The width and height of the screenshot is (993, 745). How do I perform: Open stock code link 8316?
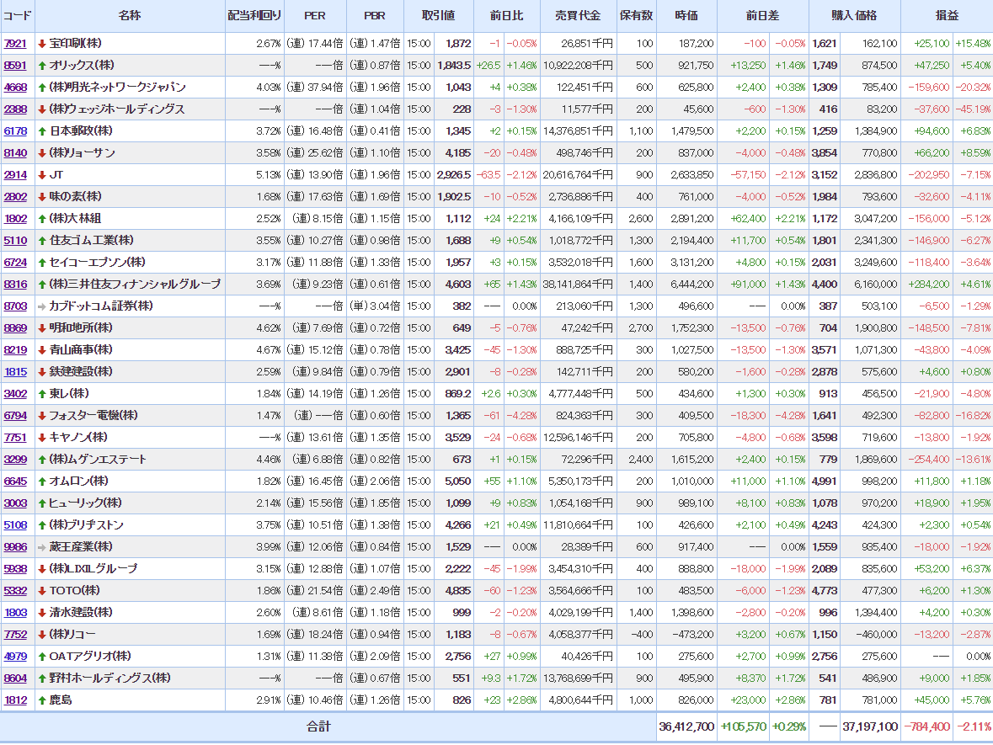[x=15, y=285]
